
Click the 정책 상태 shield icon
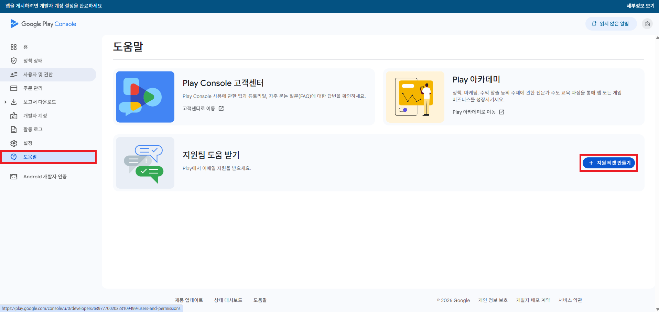tap(14, 61)
